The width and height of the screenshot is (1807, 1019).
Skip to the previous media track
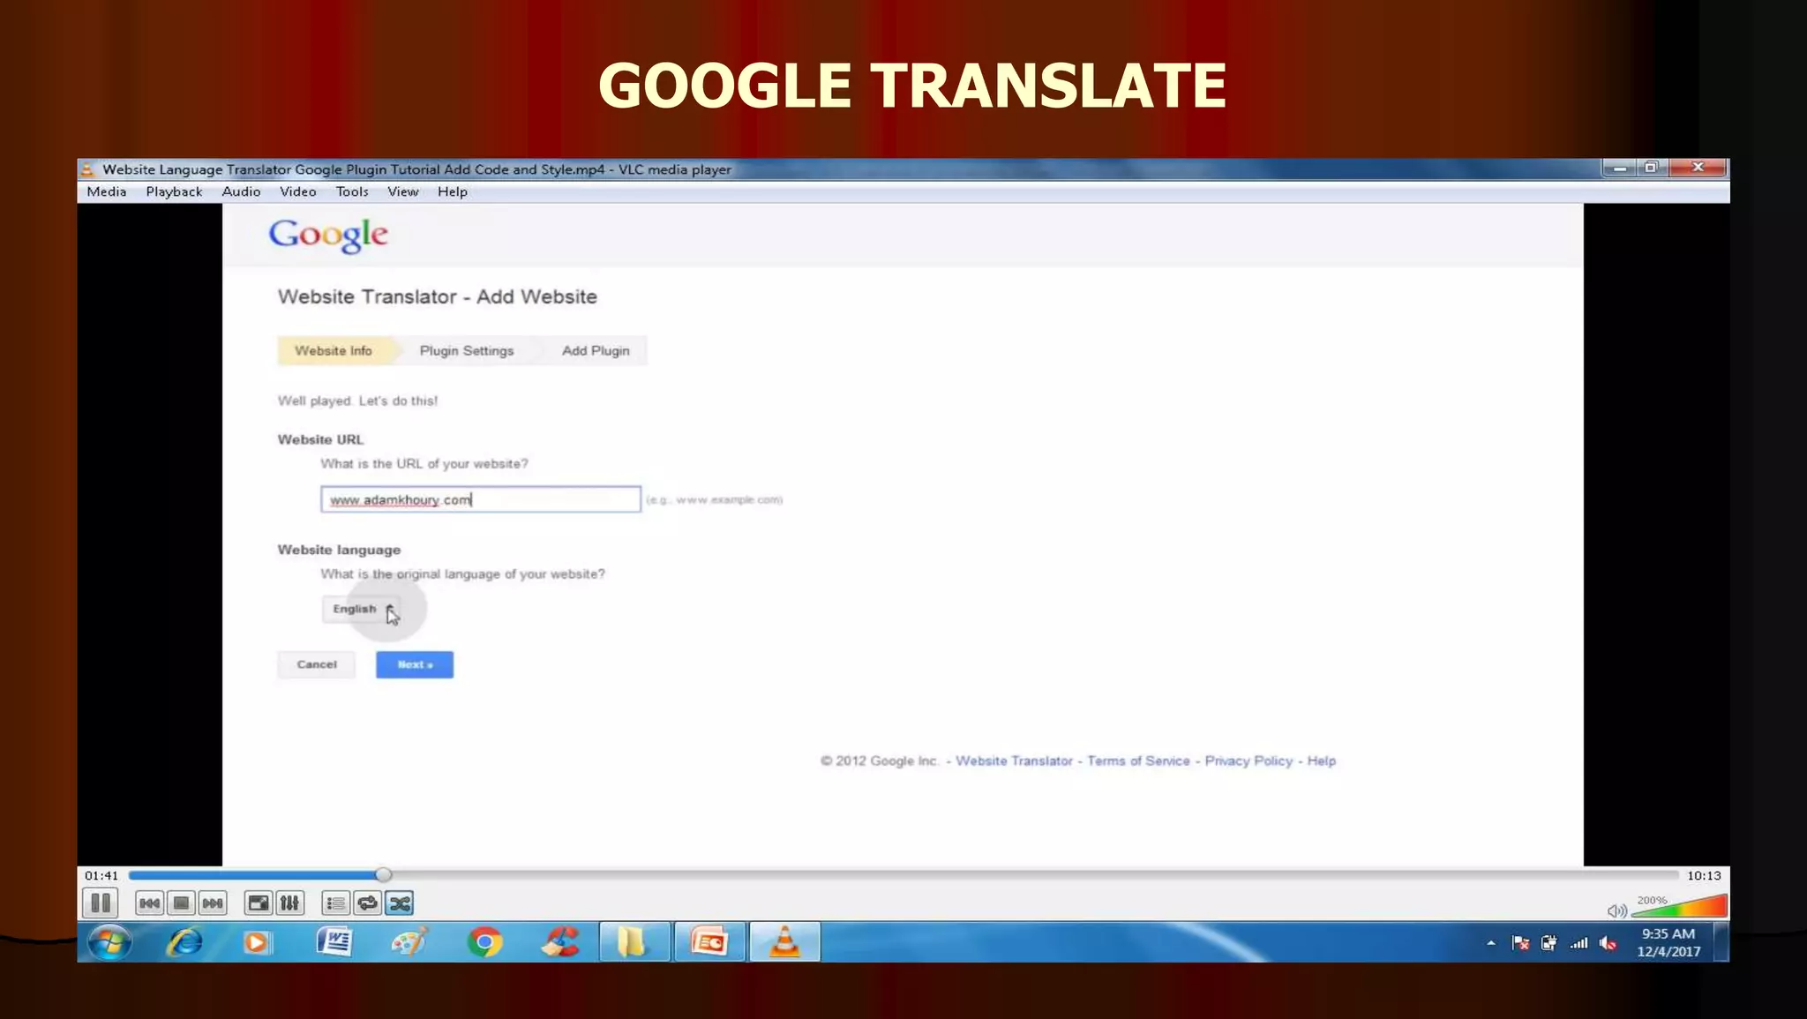click(x=150, y=903)
